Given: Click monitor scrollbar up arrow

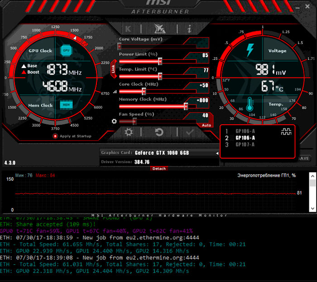Looking at the screenshot, I should tap(312, 176).
